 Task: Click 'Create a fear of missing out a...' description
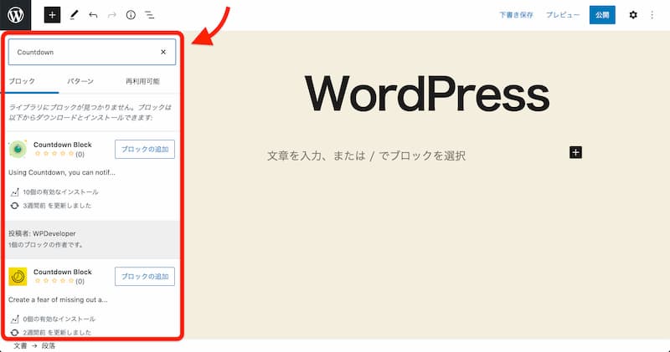tap(58, 299)
